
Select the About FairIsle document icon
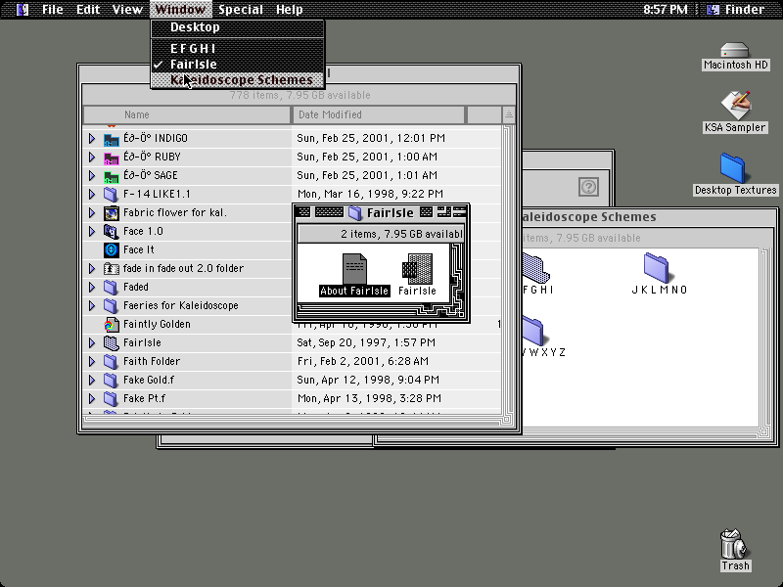pyautogui.click(x=354, y=268)
